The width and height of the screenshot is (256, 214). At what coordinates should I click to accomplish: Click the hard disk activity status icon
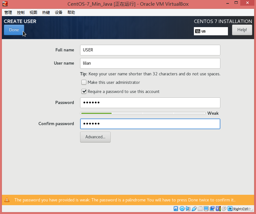[x=176, y=208]
